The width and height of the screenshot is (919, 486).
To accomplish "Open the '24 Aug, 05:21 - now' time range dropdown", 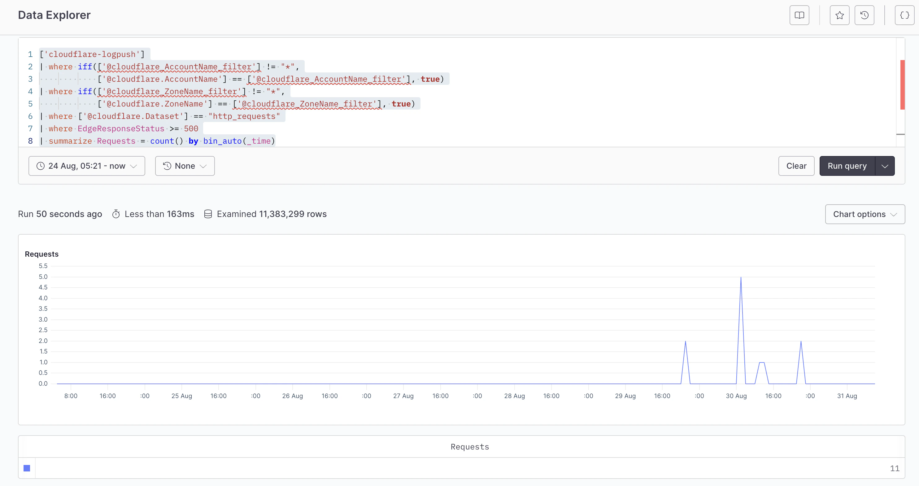I will pyautogui.click(x=87, y=166).
